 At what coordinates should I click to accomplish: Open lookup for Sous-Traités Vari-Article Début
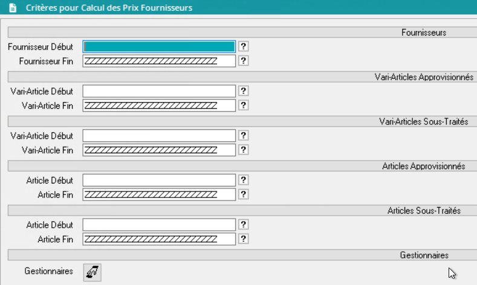[244, 135]
